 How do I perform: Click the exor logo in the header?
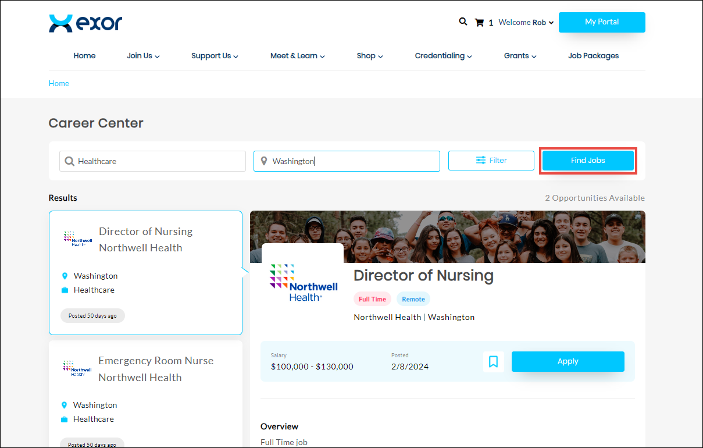[85, 23]
